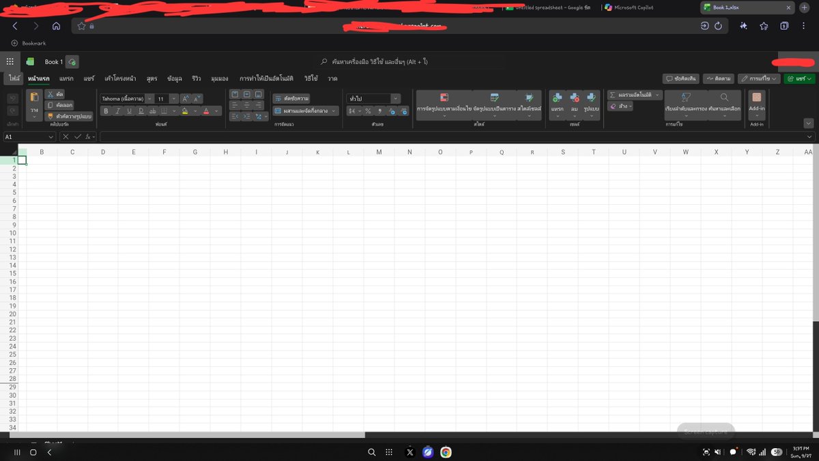Open cell styles (สไตล์เซลล์)
819x461 pixels.
click(x=529, y=104)
